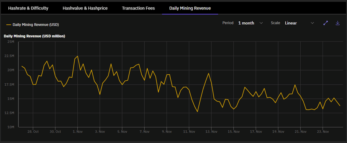Switch to Hashvalue & Hashprice tab
Viewport: 347px width, 143px height.
click(85, 8)
